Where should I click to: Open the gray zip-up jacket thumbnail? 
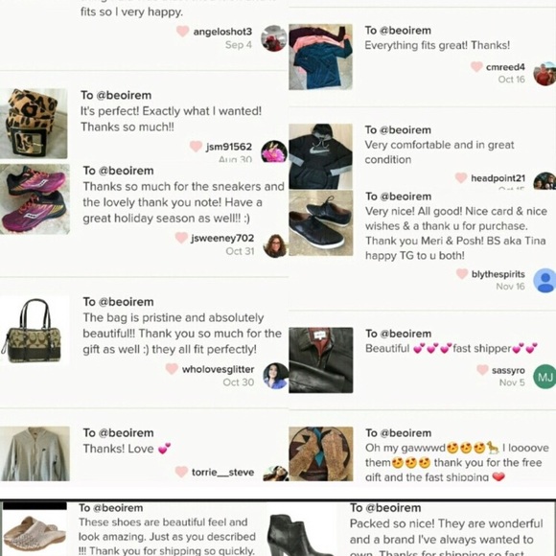(x=35, y=453)
